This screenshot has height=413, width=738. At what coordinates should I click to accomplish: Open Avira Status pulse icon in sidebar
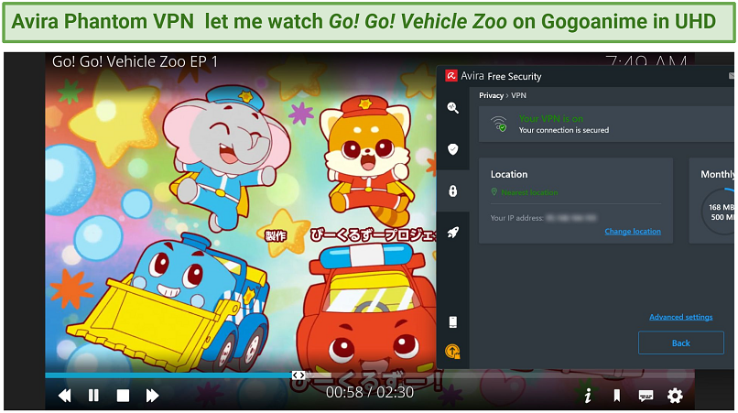[x=452, y=108]
